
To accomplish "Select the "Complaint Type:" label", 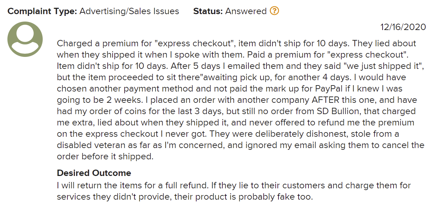I will pyautogui.click(x=42, y=11).
